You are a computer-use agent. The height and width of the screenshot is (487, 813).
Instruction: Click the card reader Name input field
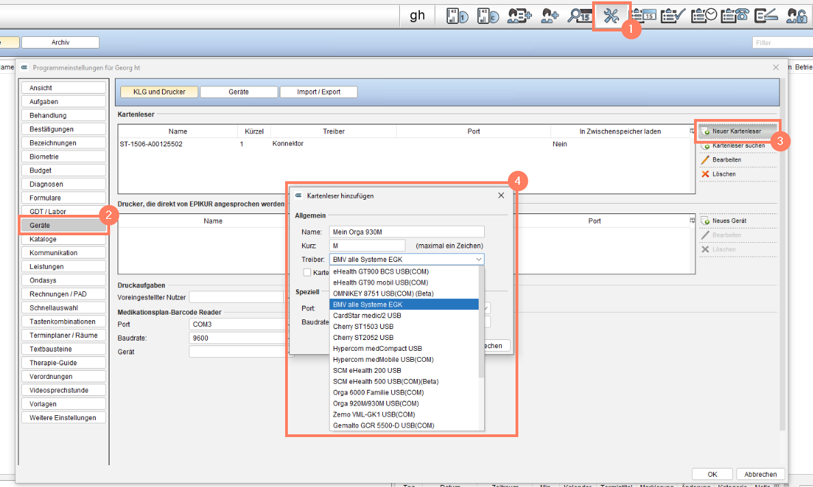(406, 232)
